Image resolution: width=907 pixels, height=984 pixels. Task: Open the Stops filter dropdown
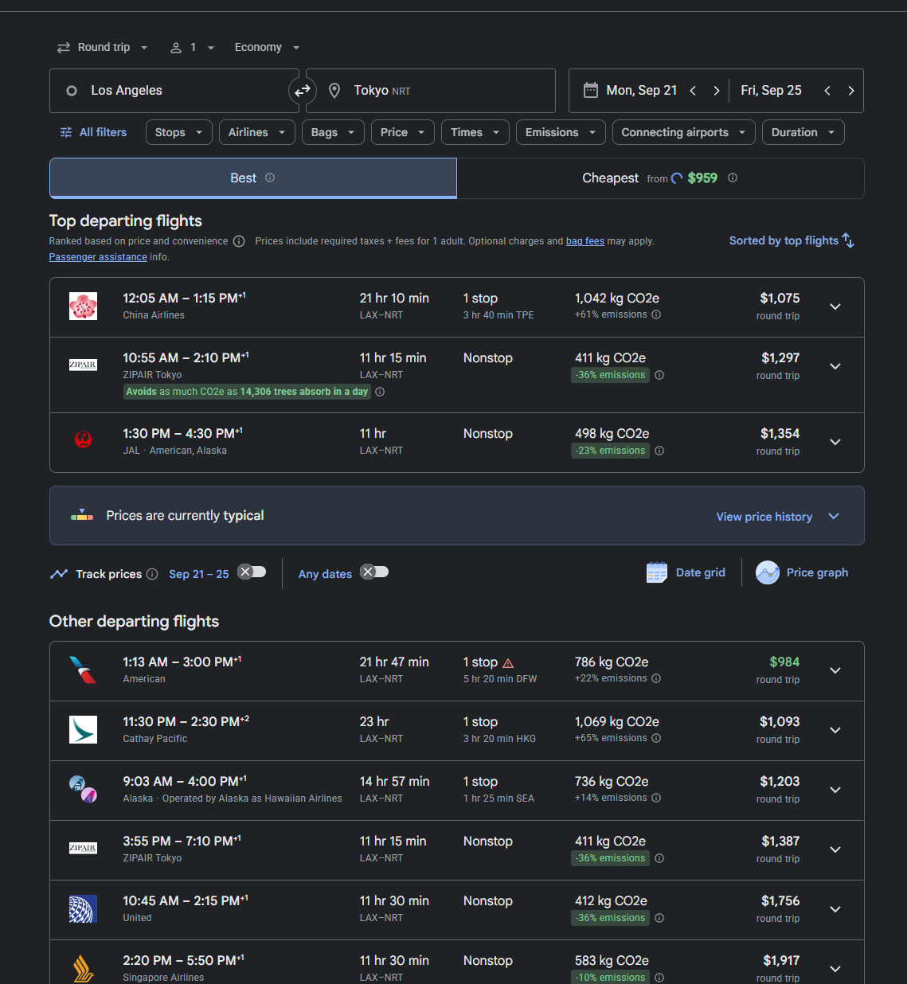(179, 132)
